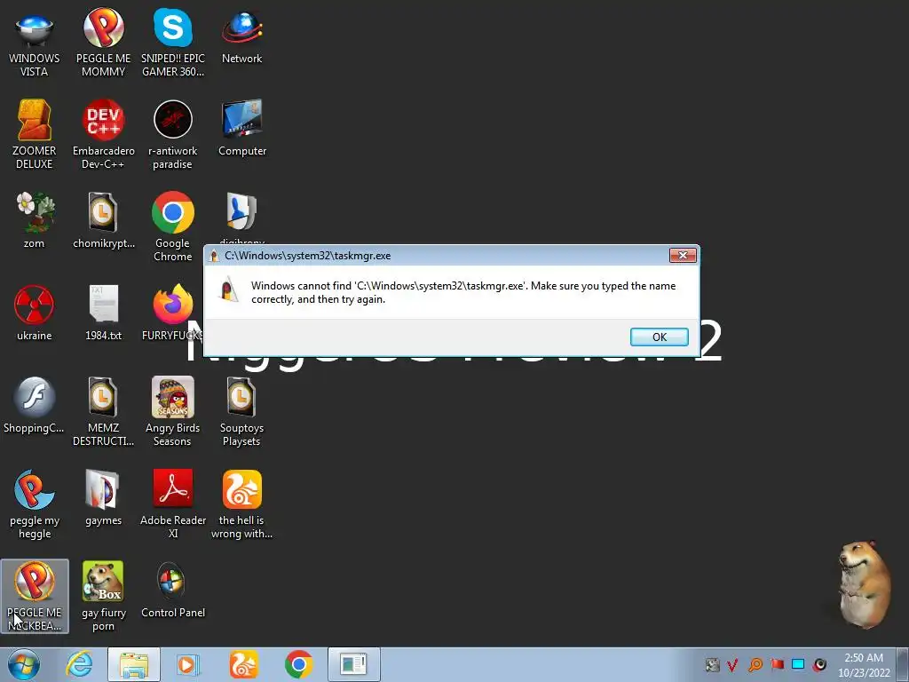Click the red V tray icon
909x682 pixels.
tap(732, 664)
